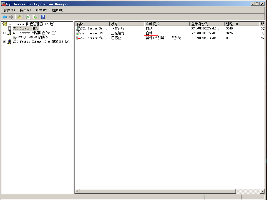Click the SQL Server 网络配置 tree icon
Viewport: 267px width, 200px height.
10,33
